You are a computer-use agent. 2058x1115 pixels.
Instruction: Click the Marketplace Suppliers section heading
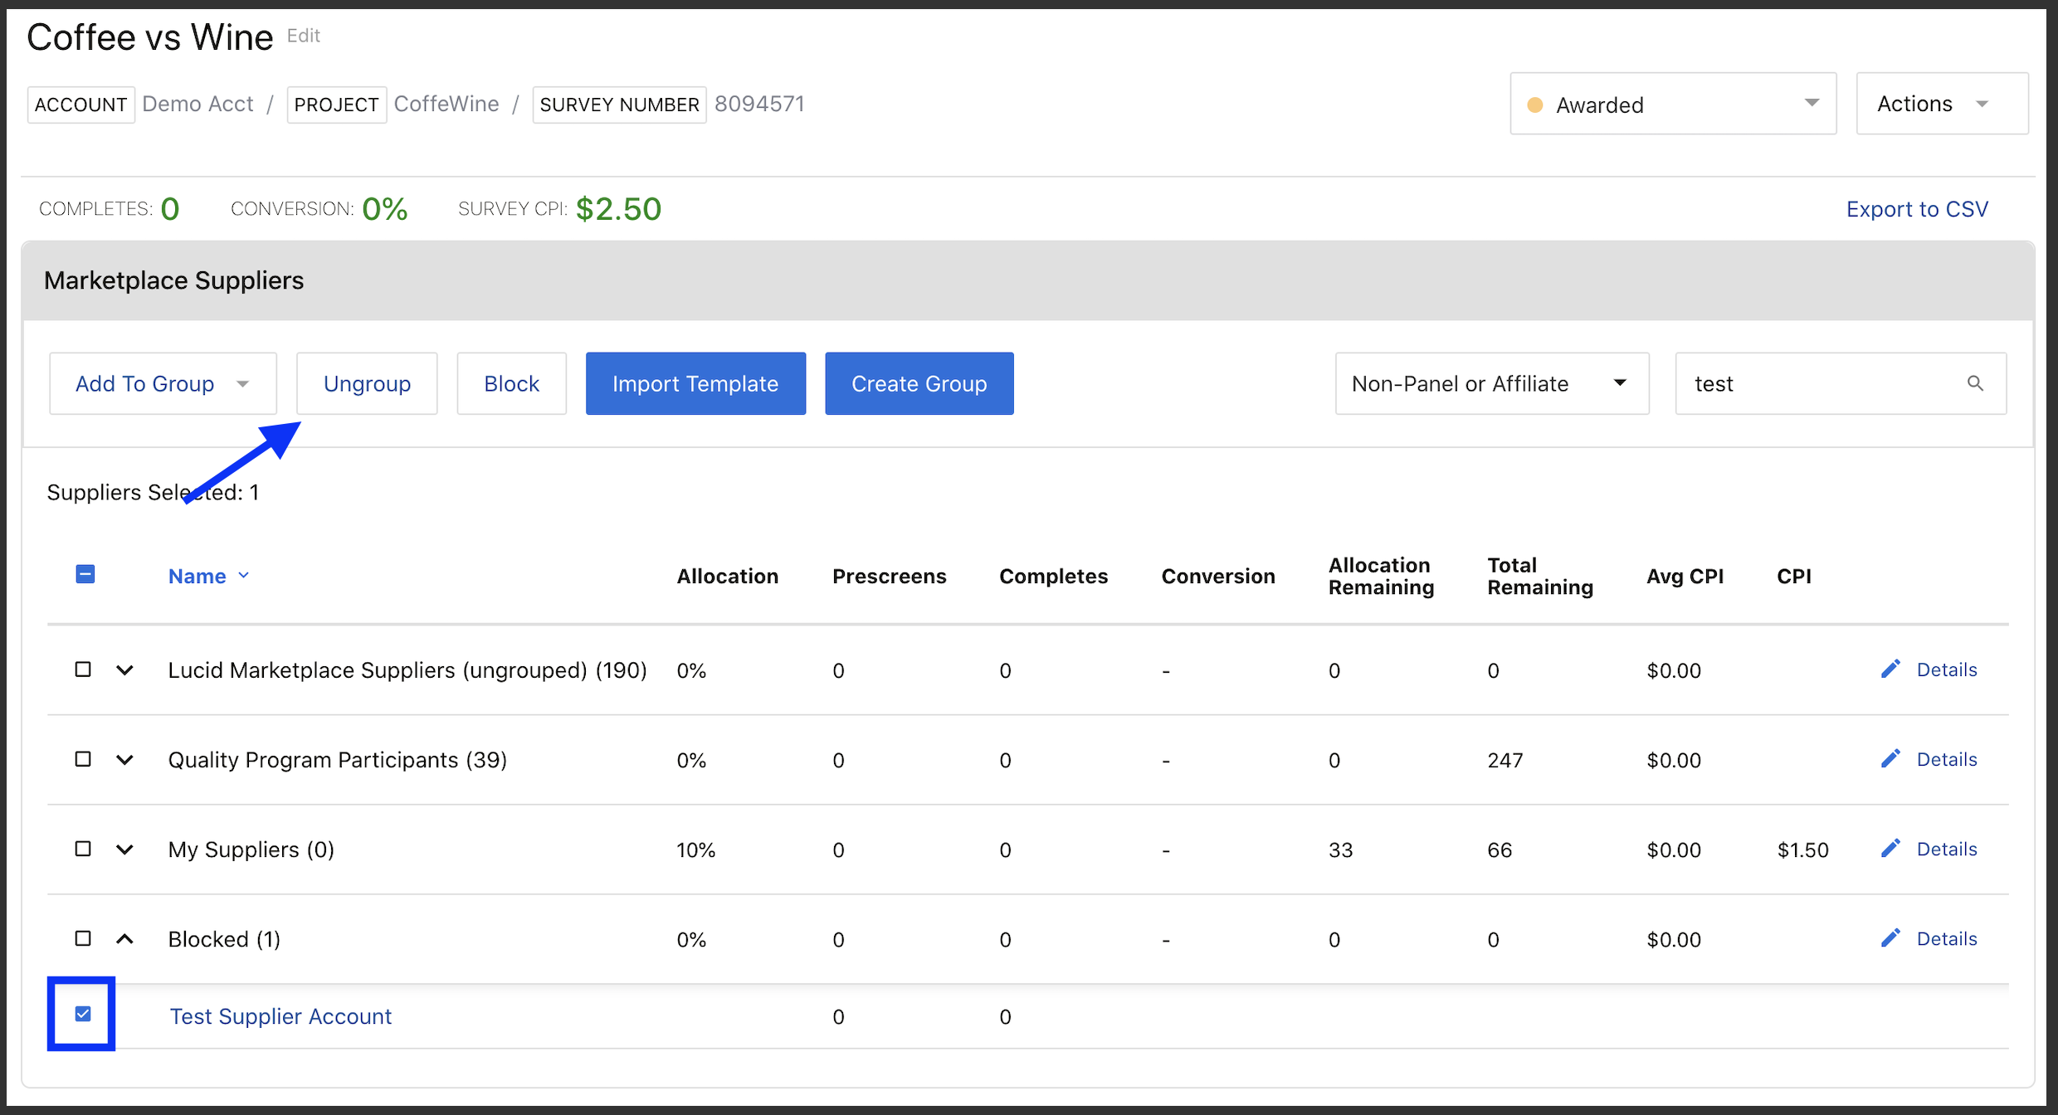click(173, 280)
